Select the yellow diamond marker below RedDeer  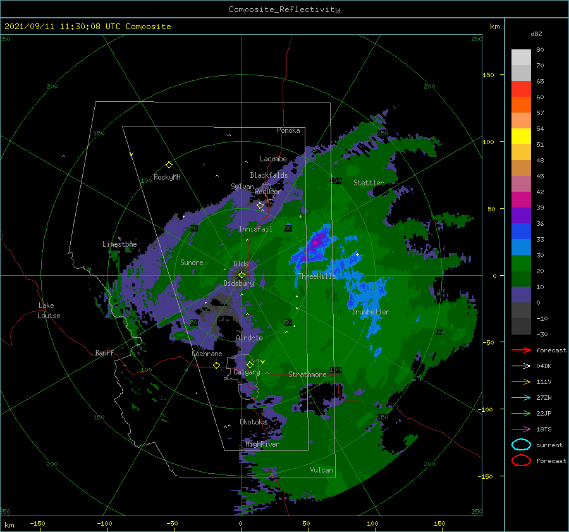click(260, 206)
